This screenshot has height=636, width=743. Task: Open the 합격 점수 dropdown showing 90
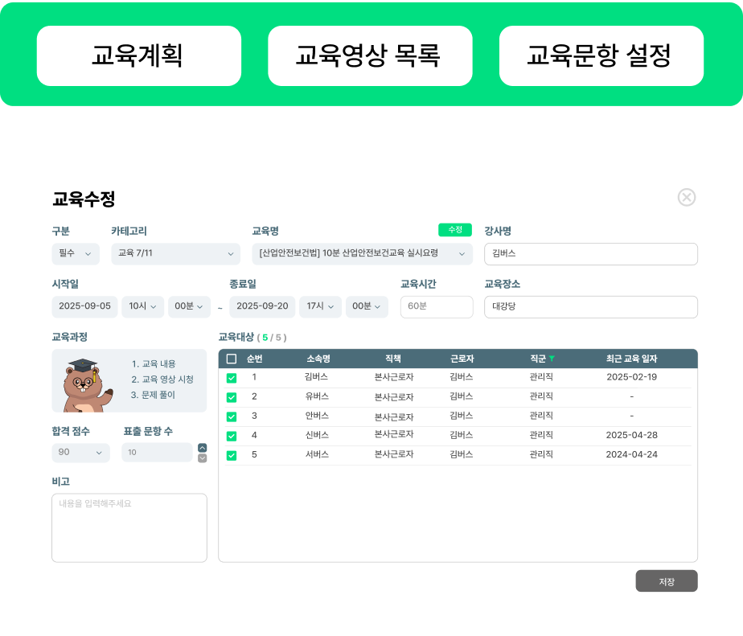[x=80, y=453]
